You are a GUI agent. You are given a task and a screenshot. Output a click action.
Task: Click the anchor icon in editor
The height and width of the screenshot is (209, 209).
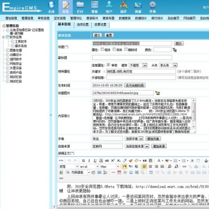196,166
